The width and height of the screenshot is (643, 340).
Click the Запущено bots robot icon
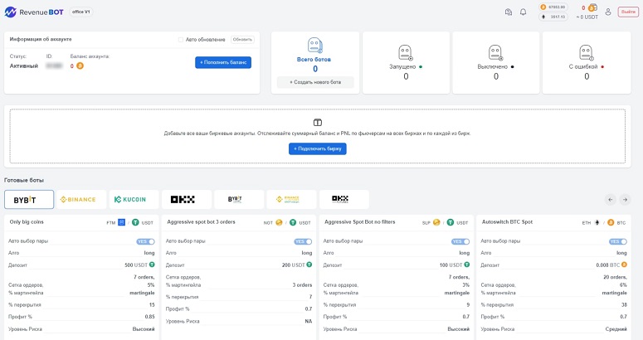click(x=405, y=52)
